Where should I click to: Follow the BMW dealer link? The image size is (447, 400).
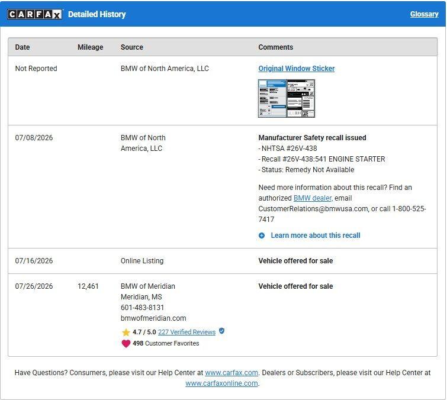pyautogui.click(x=313, y=198)
